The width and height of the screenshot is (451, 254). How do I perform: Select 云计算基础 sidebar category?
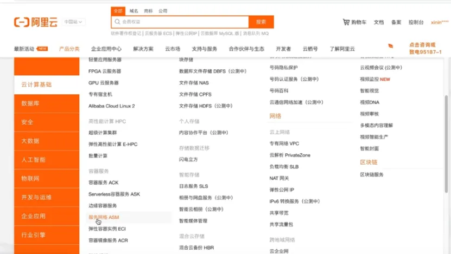point(47,84)
